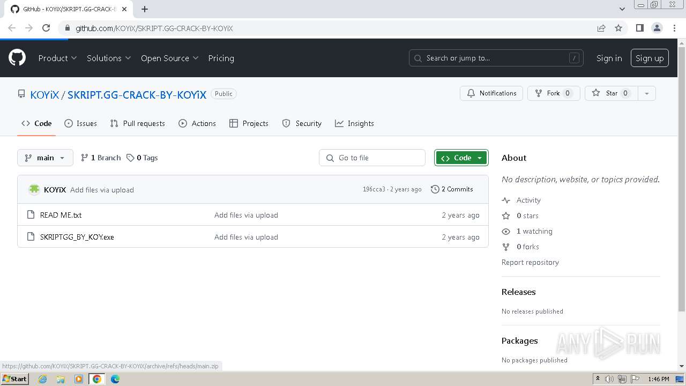The height and width of the screenshot is (386, 686).
Task: Select the Code tab
Action: coord(36,123)
